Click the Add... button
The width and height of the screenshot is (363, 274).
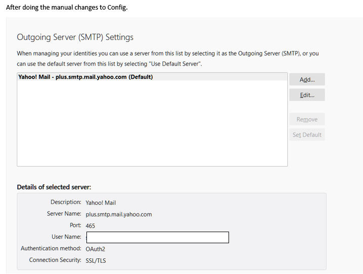click(307, 79)
